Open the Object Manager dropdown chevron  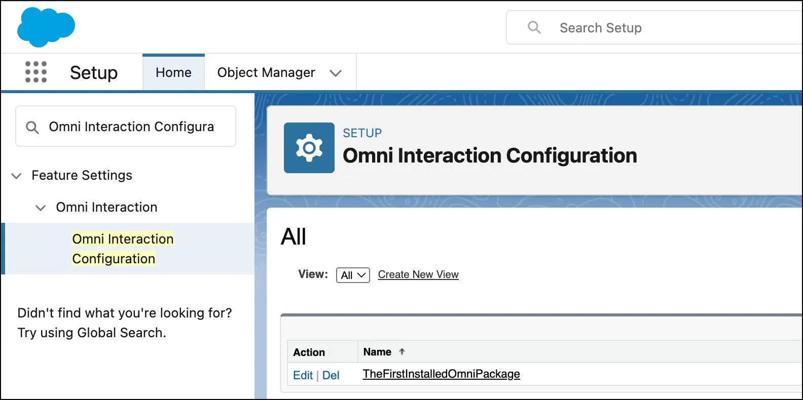(335, 73)
